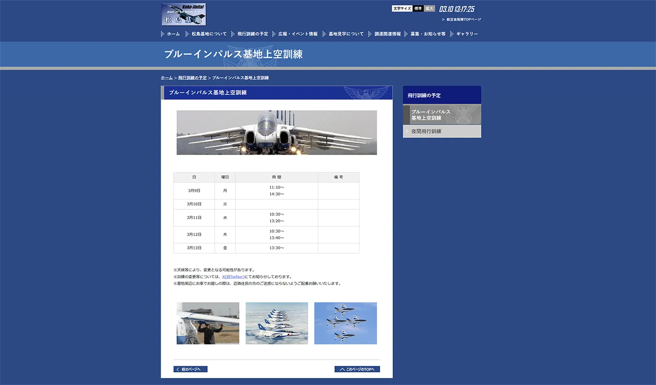Screen dimensions: 656x385
Task: Click the arrow icon beside 航空自衛隊TOPページ
Action: [442, 19]
